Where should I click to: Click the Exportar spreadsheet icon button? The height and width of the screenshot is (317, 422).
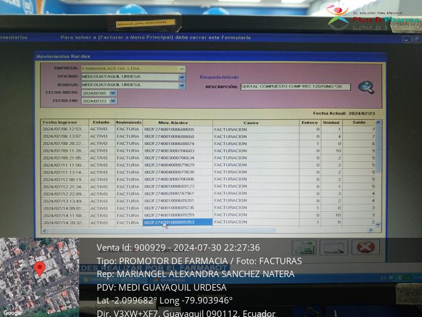[x=304, y=247]
